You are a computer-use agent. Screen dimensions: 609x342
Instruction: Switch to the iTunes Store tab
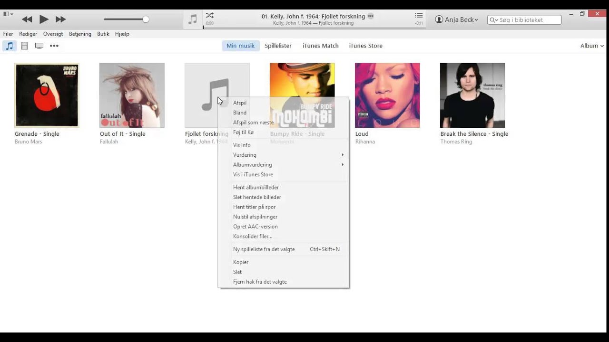coord(365,46)
